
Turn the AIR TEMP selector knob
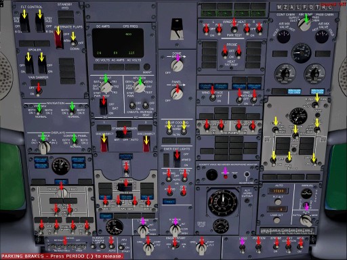click(x=304, y=24)
